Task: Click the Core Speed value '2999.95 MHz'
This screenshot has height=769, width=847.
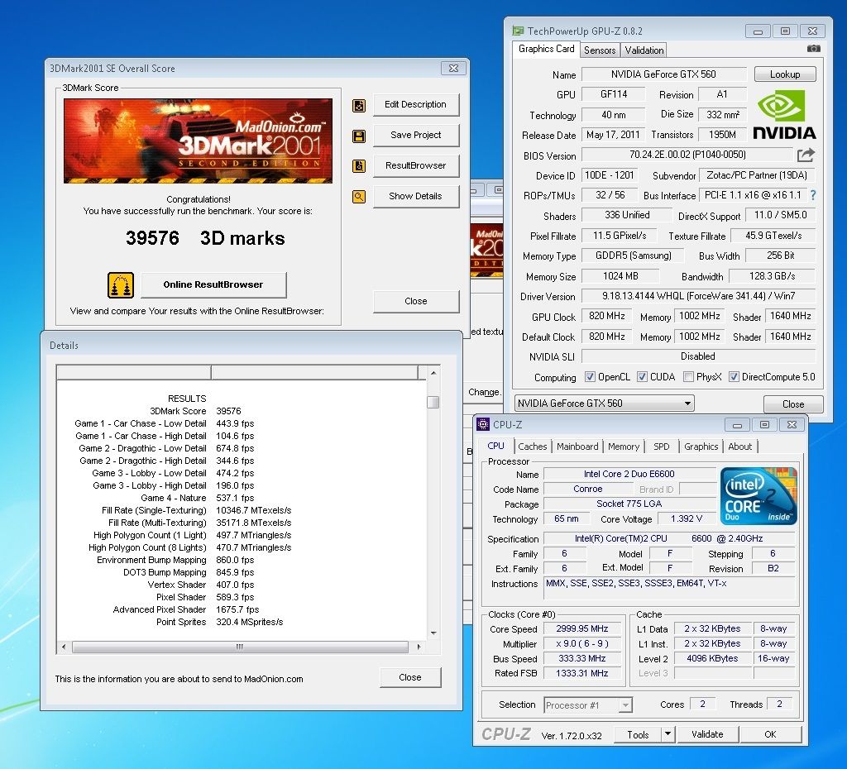Action: tap(581, 628)
